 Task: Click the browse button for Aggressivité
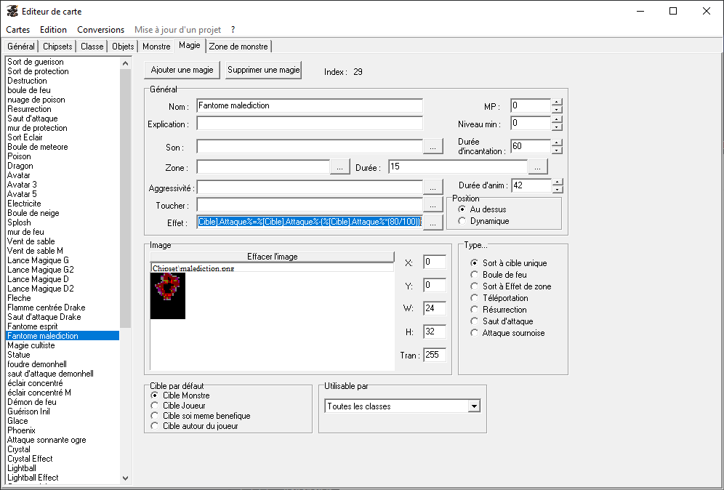point(433,188)
